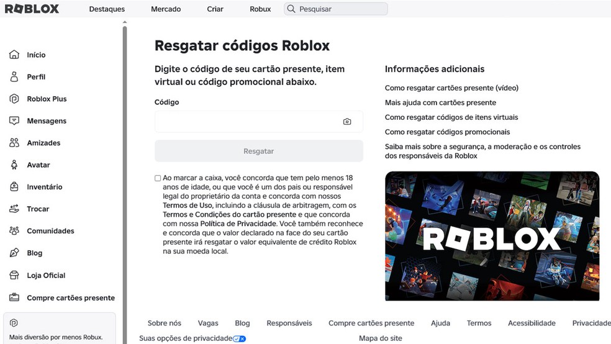
Task: Click the magnifier search icon
Action: click(291, 9)
